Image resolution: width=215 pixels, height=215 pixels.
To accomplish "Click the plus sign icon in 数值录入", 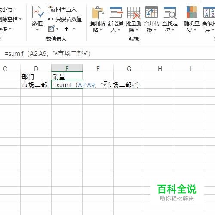I will [67, 29].
